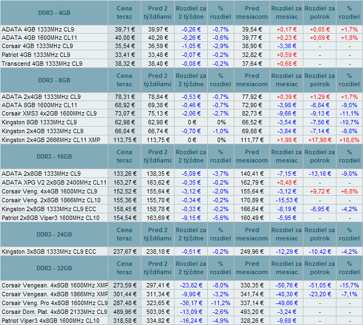The height and width of the screenshot is (325, 363).
Task: Click Corsair Vengean. 4x8GB 1600MHz XMP name
Action: [55, 285]
